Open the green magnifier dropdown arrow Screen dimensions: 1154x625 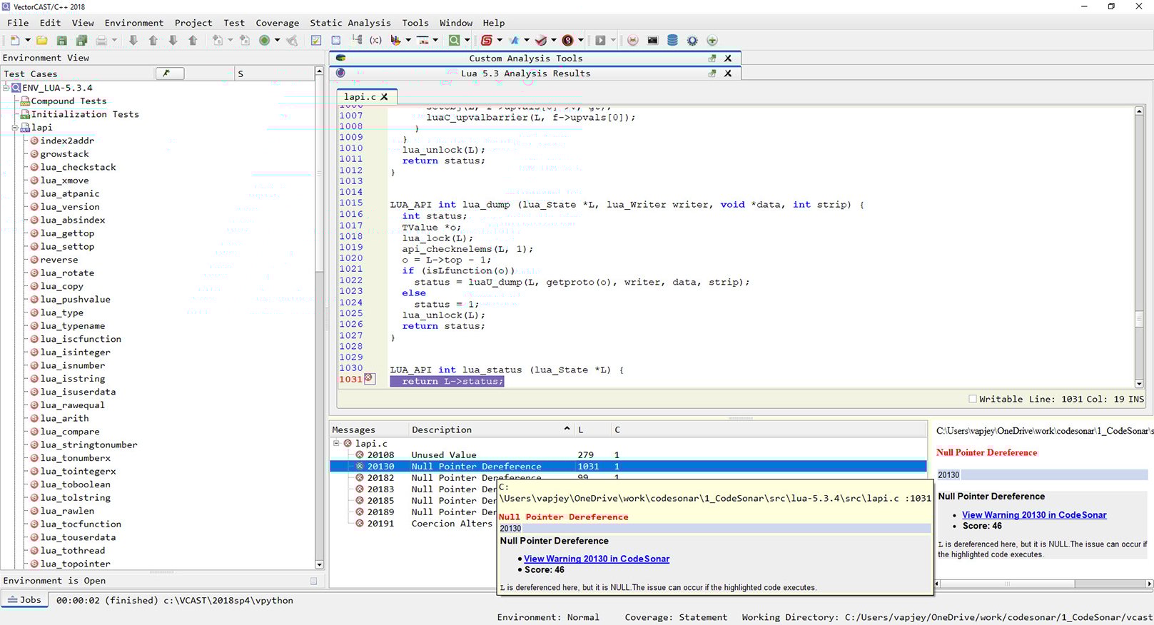point(467,41)
